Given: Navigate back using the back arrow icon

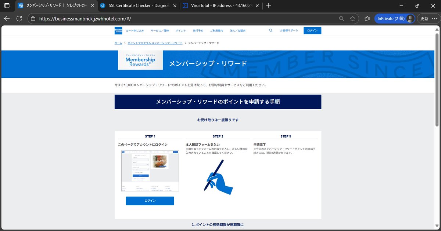Looking at the screenshot, I should [7, 18].
